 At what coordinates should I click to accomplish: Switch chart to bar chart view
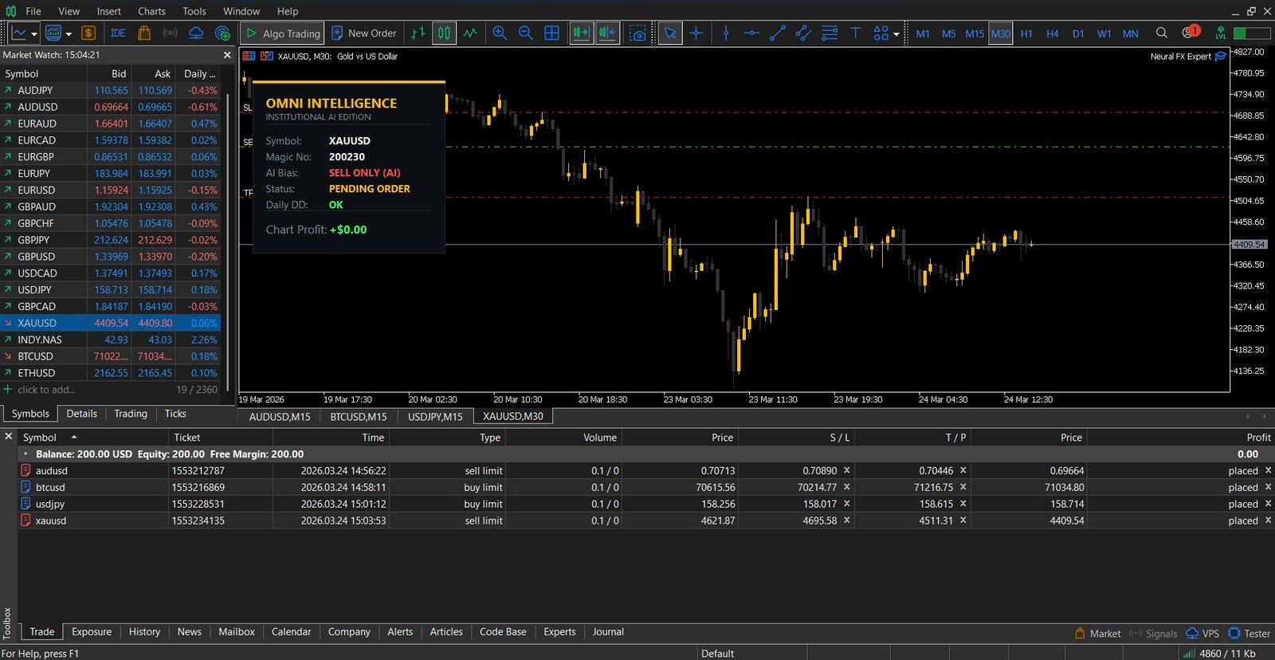coord(418,33)
